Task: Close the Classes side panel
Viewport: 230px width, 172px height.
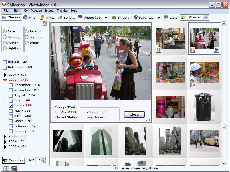Action: pyautogui.click(x=45, y=24)
